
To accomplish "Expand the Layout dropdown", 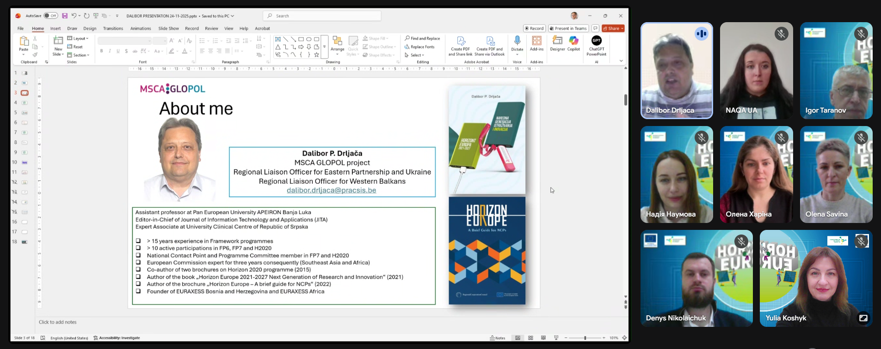I will point(78,38).
